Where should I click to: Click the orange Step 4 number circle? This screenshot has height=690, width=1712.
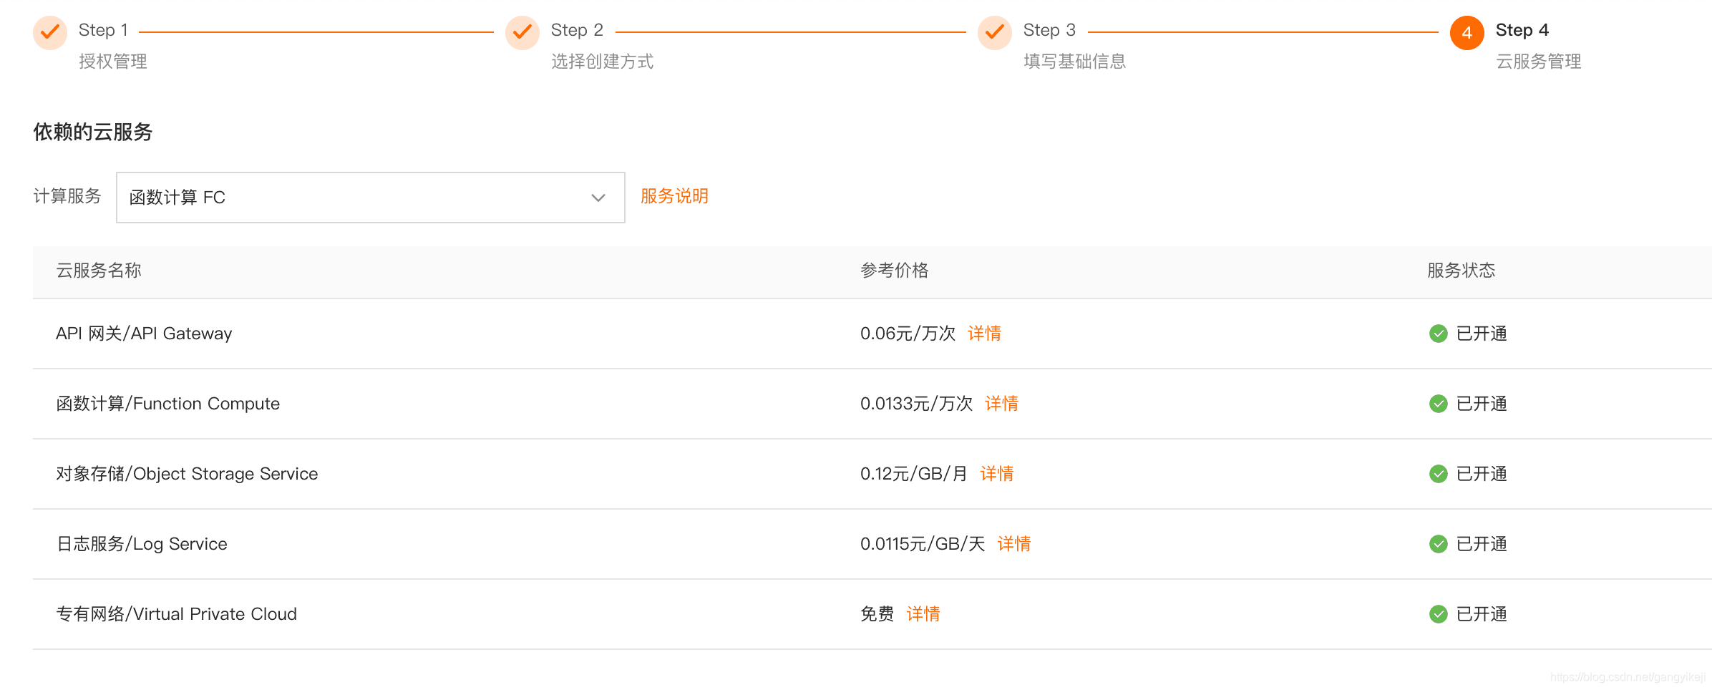(1467, 33)
